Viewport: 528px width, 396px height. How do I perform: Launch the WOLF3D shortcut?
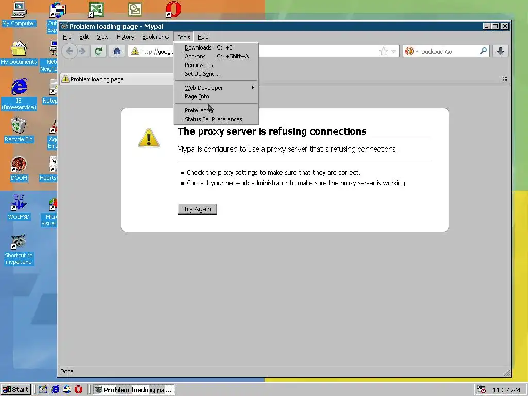(x=19, y=207)
